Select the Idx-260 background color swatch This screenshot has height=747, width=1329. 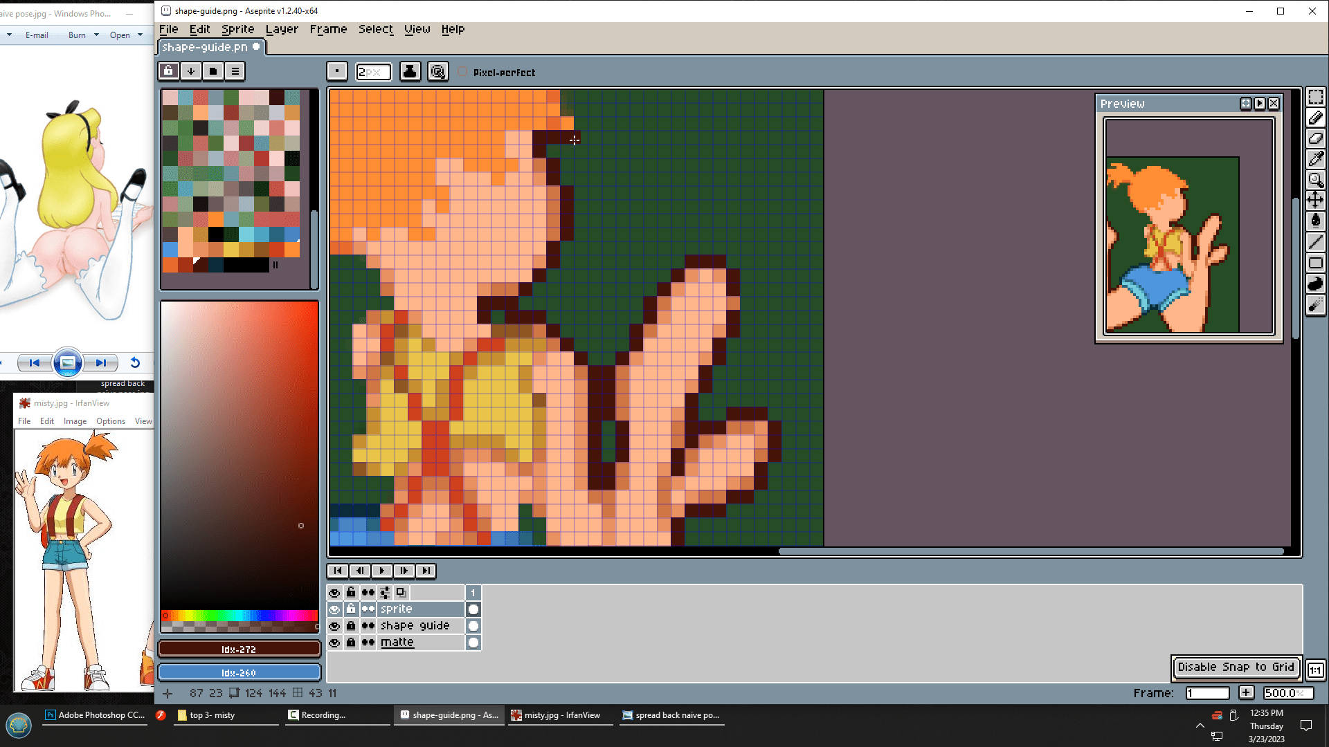239,672
